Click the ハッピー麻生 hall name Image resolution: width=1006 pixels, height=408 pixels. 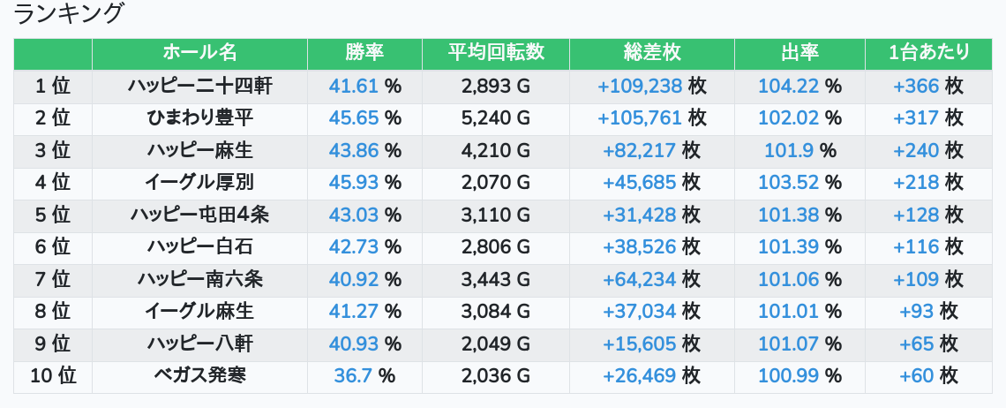tap(199, 150)
